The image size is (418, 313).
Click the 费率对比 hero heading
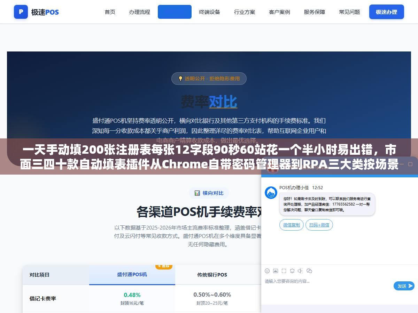pyautogui.click(x=209, y=102)
